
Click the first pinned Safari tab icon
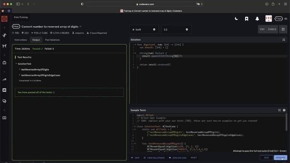click(3, 11)
